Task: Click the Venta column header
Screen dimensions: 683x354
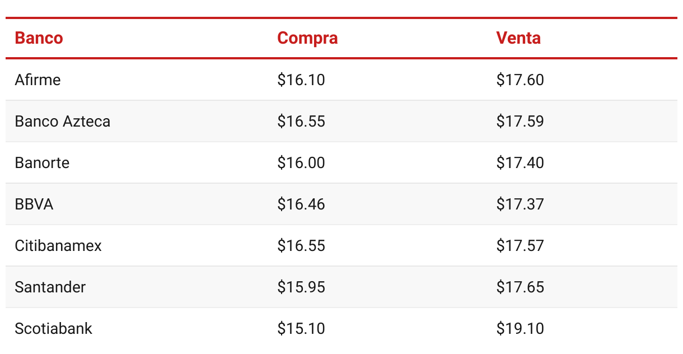Action: tap(518, 38)
